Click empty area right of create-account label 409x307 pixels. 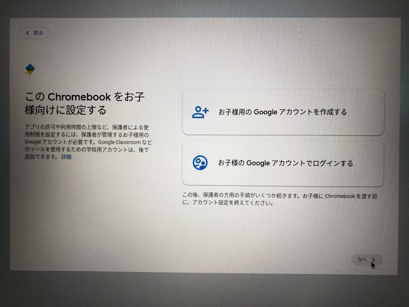click(365, 112)
